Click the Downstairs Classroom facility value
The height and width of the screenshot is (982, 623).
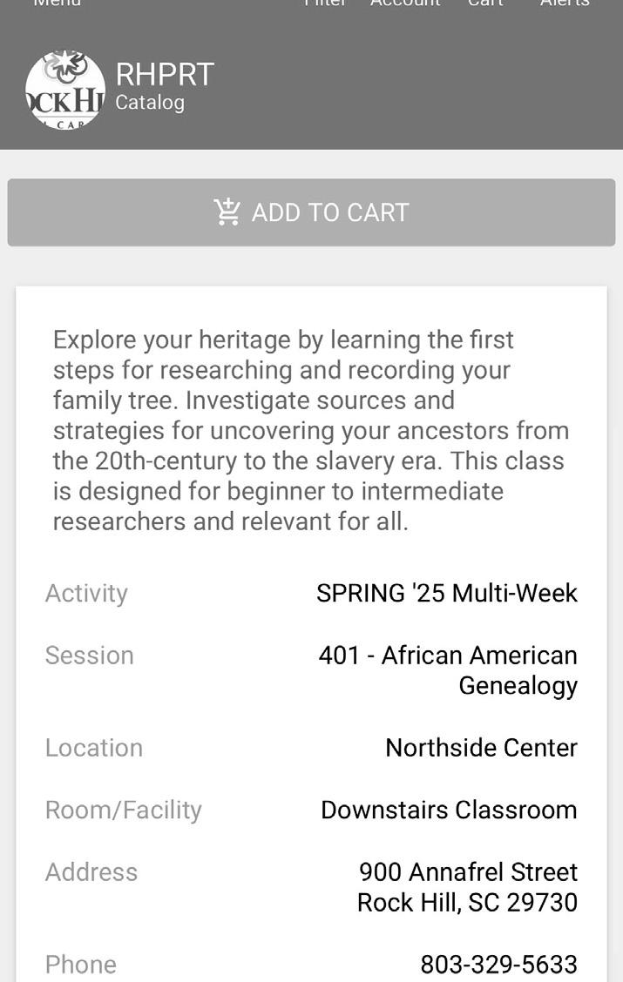(x=449, y=810)
